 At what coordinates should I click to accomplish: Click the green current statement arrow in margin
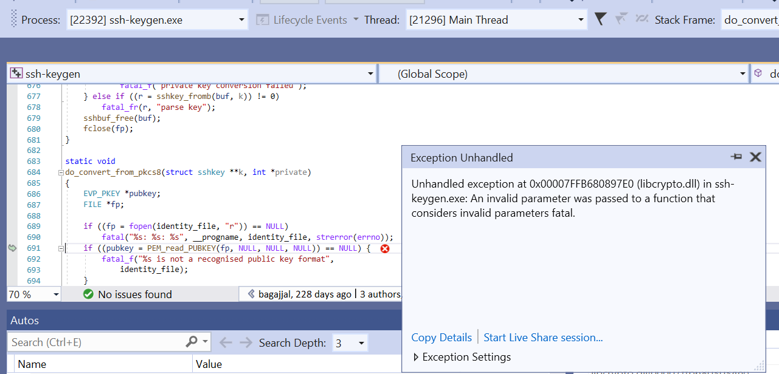click(12, 248)
